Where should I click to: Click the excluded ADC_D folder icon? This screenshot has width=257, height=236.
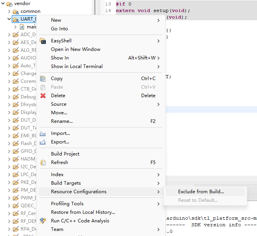pos(16,35)
